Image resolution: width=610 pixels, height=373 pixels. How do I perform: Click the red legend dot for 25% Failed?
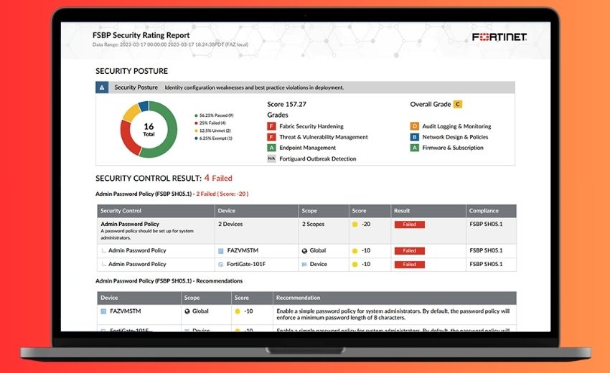196,123
